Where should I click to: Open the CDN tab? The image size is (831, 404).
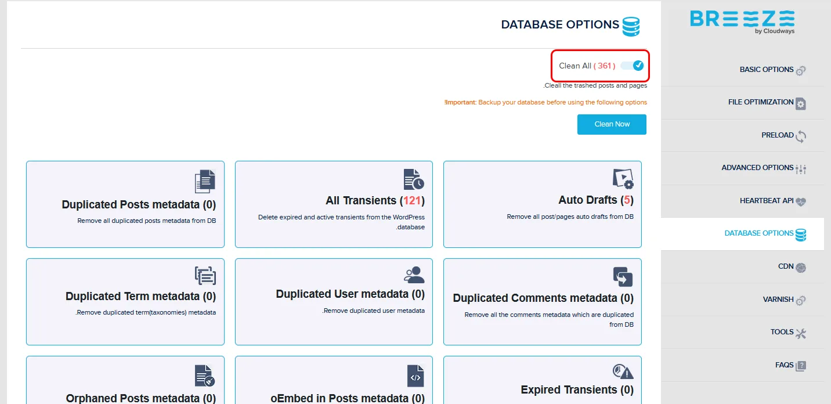tap(743, 267)
